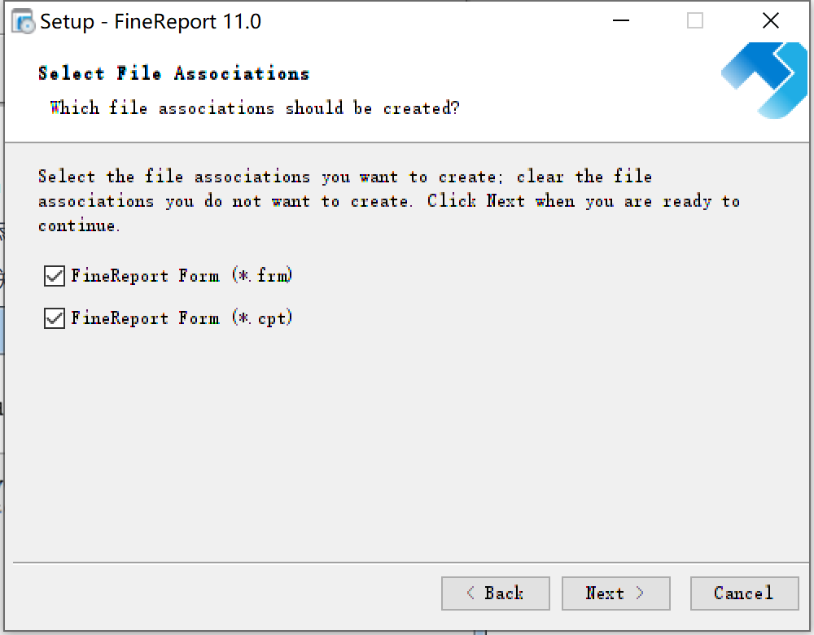The height and width of the screenshot is (635, 814).
Task: Click the "FineReport Form (*.cpt)" label text
Action: [182, 318]
